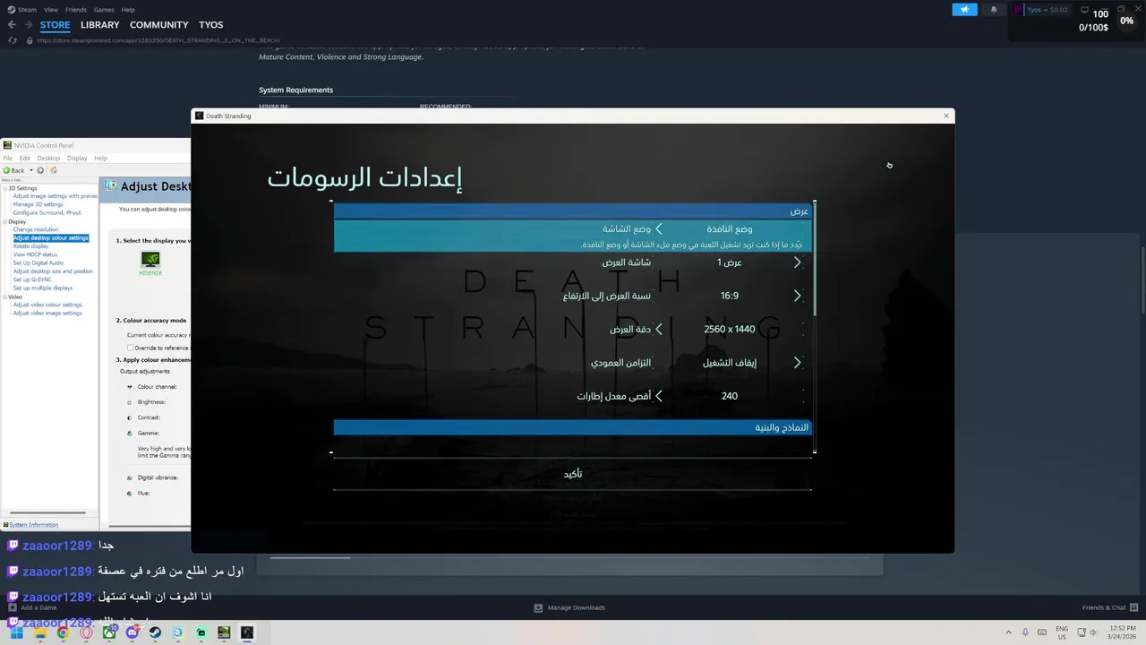Open Windows Start menu
1146x645 pixels.
(16, 632)
